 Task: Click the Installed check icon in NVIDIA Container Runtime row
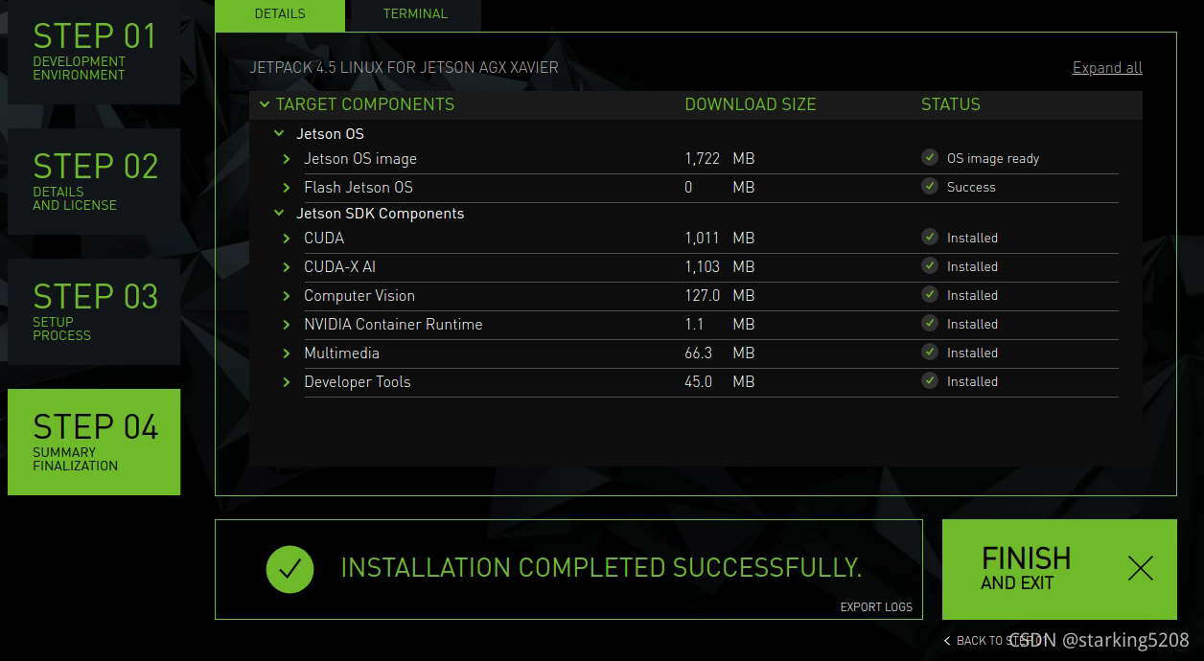coord(929,323)
